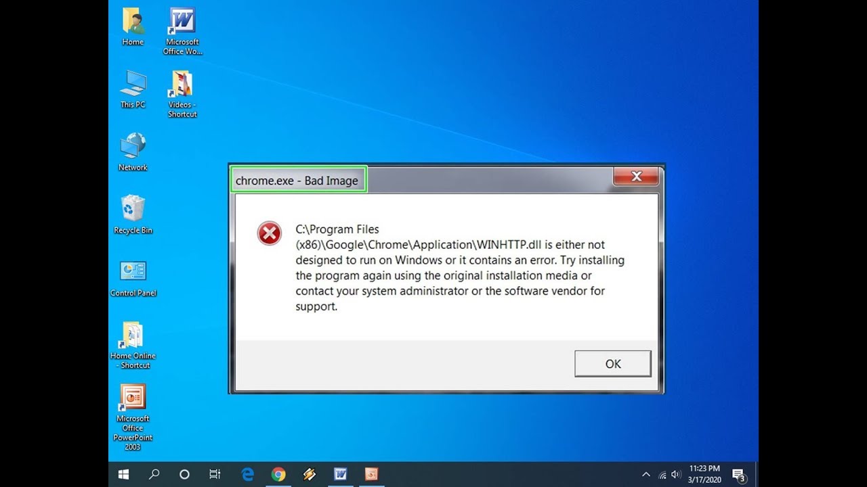
Task: Click Show Desktop strip at taskbar end
Action: tap(757, 474)
